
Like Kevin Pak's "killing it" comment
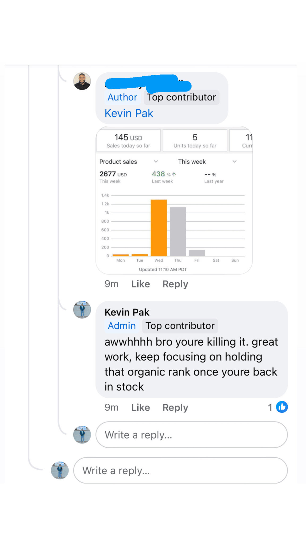[141, 407]
